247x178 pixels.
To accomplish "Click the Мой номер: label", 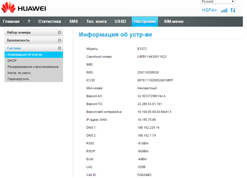I will point(95,88).
